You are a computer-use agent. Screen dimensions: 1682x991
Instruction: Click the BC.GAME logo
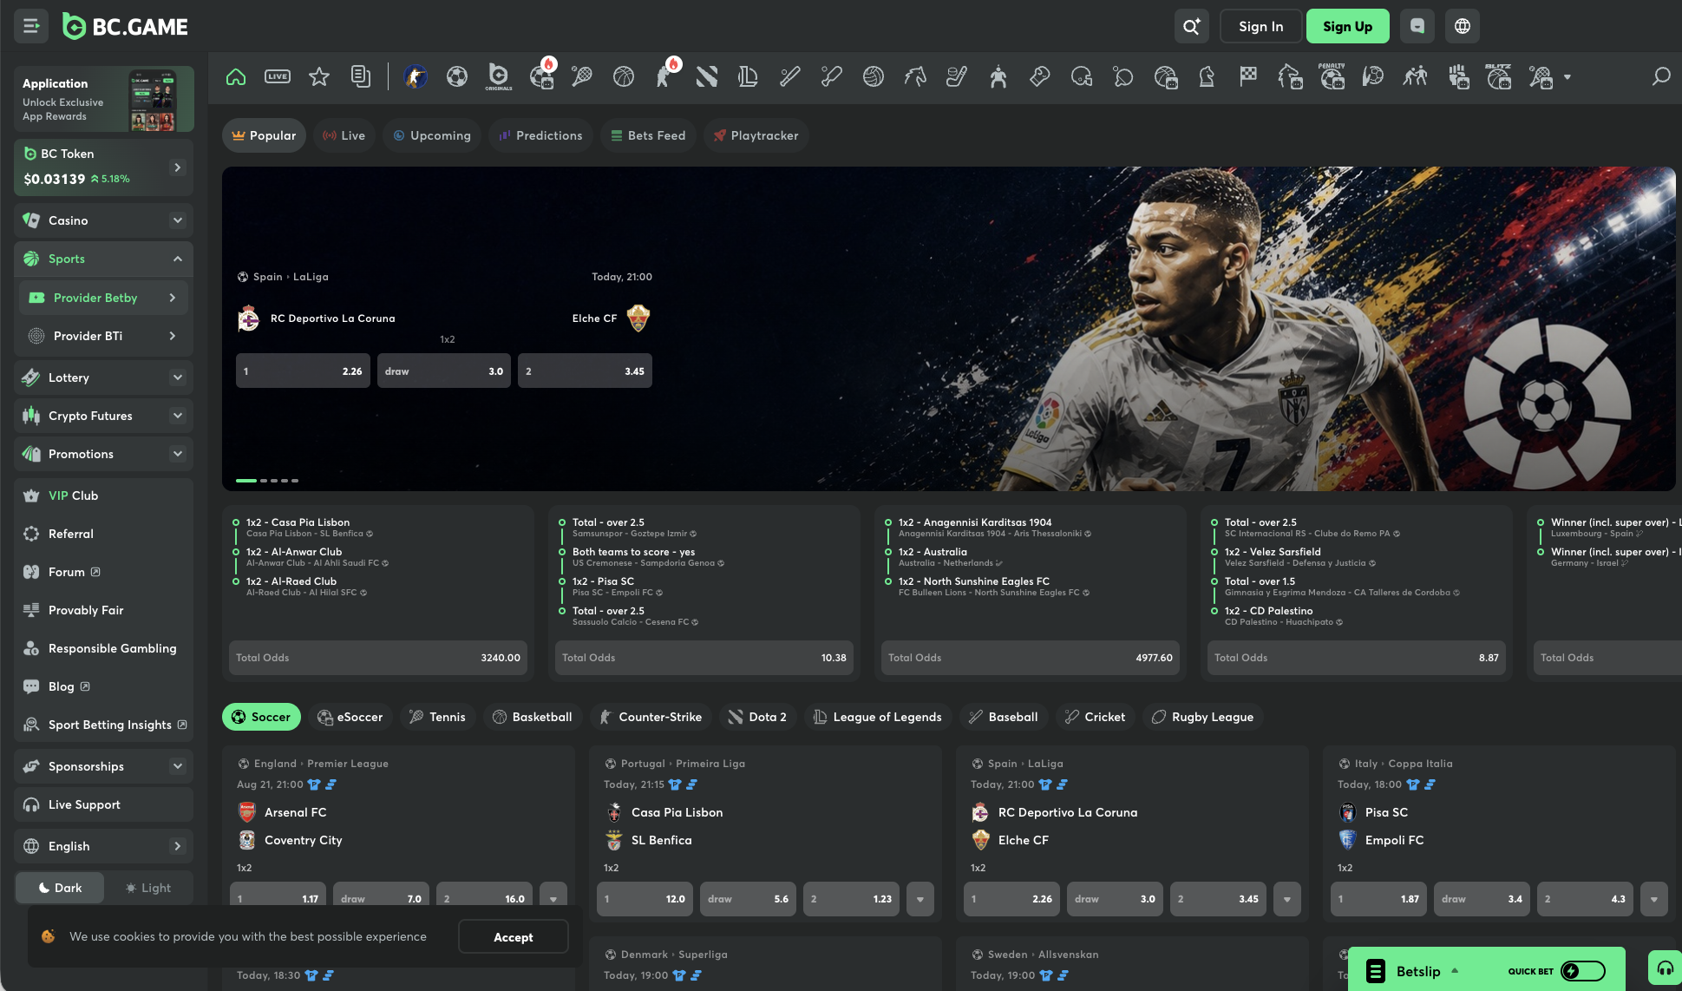pos(125,27)
